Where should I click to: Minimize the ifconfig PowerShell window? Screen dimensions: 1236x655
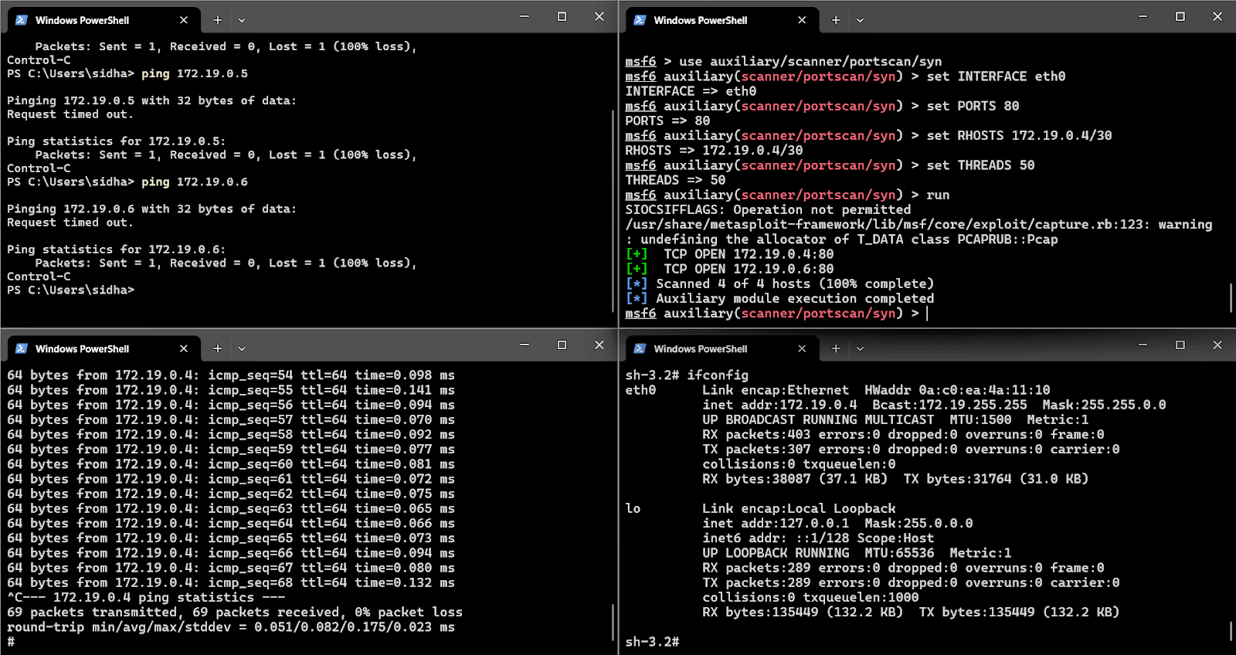click(x=1143, y=344)
